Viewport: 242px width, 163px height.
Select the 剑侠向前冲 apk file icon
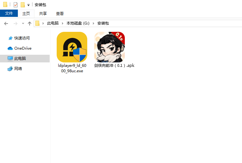pos(110,47)
